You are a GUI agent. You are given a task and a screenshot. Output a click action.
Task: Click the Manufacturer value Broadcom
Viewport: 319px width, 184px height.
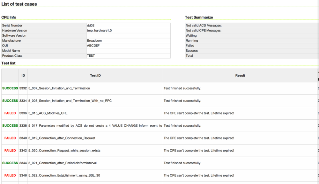click(x=94, y=41)
